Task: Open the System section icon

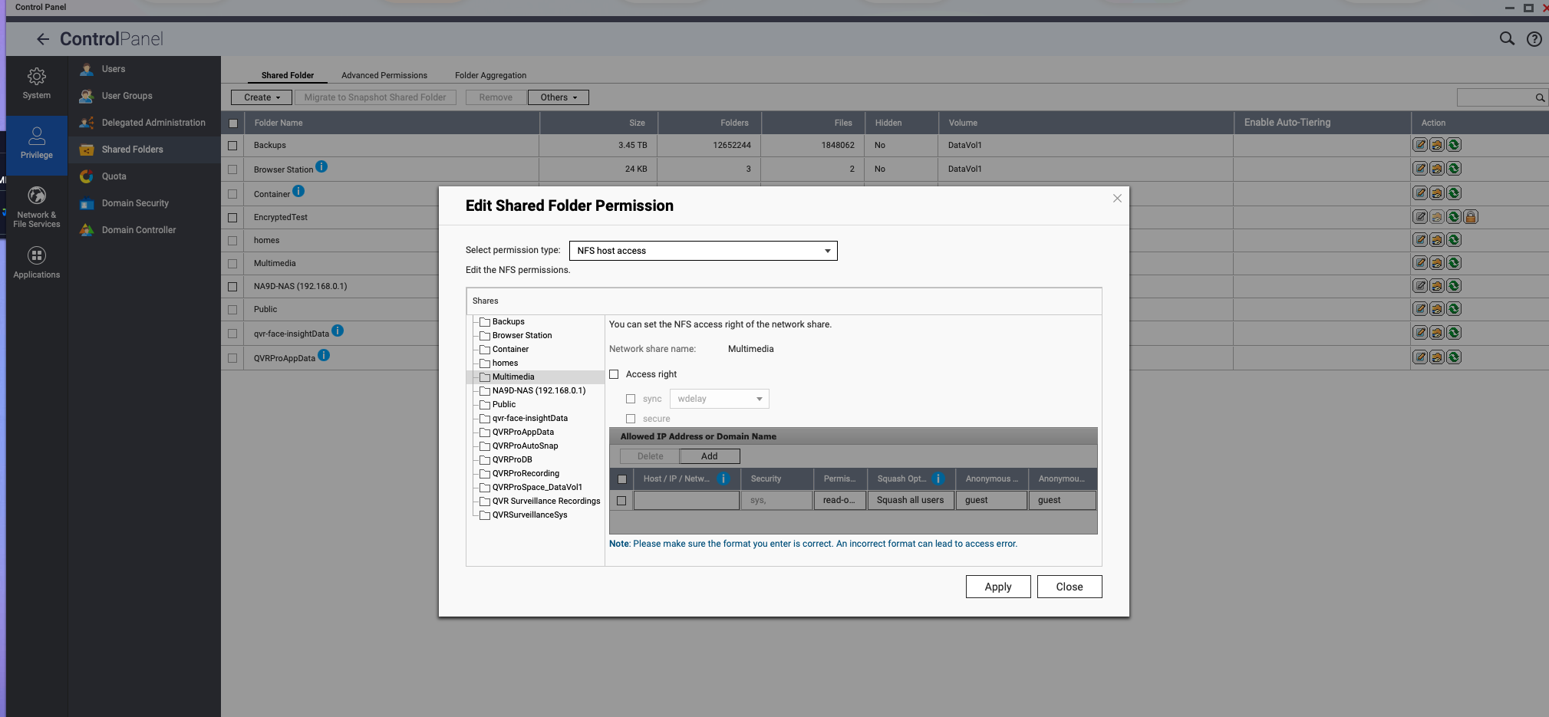Action: 36,83
